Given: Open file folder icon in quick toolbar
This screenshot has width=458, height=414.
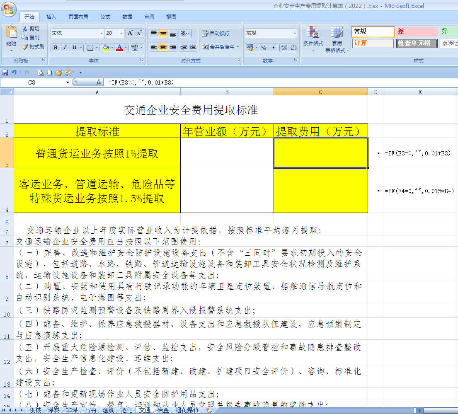Looking at the screenshot, I should point(59,73).
